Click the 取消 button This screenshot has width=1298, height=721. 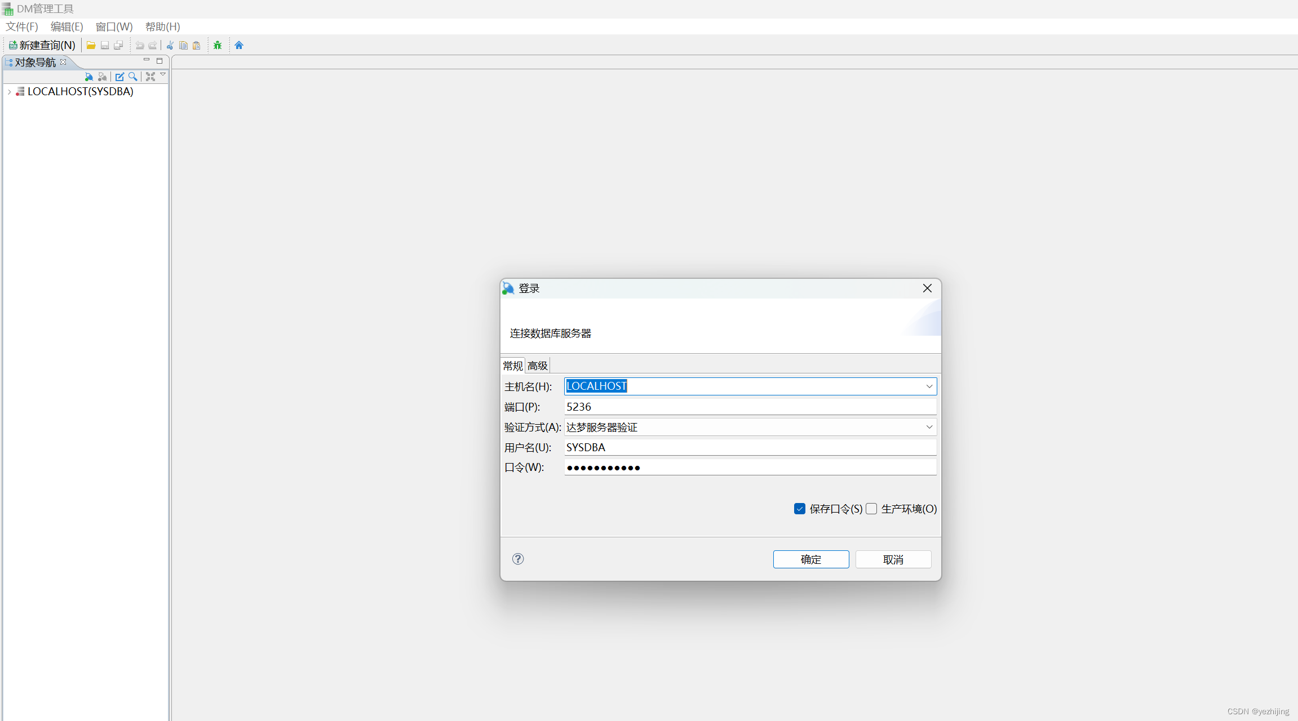(893, 559)
